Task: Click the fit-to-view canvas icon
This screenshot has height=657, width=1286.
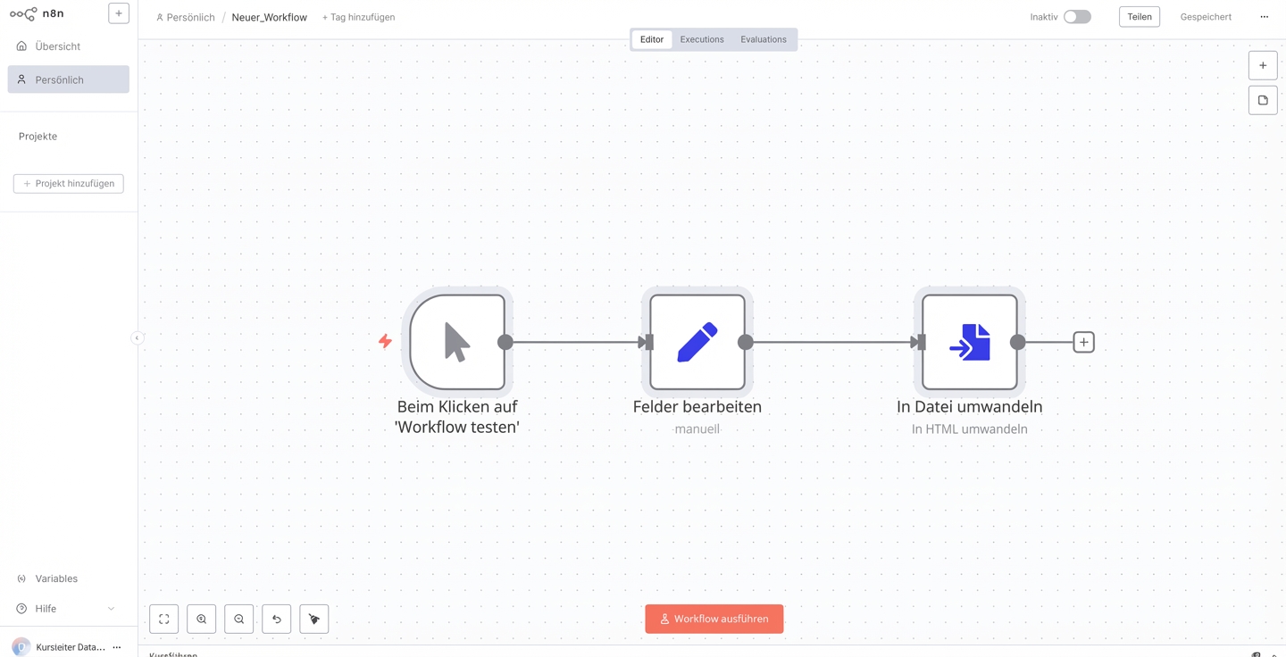Action: [x=164, y=619]
